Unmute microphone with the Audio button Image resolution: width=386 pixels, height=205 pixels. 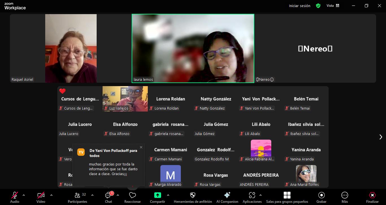(x=15, y=197)
